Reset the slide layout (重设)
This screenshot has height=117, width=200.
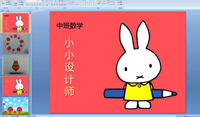click(21, 2)
